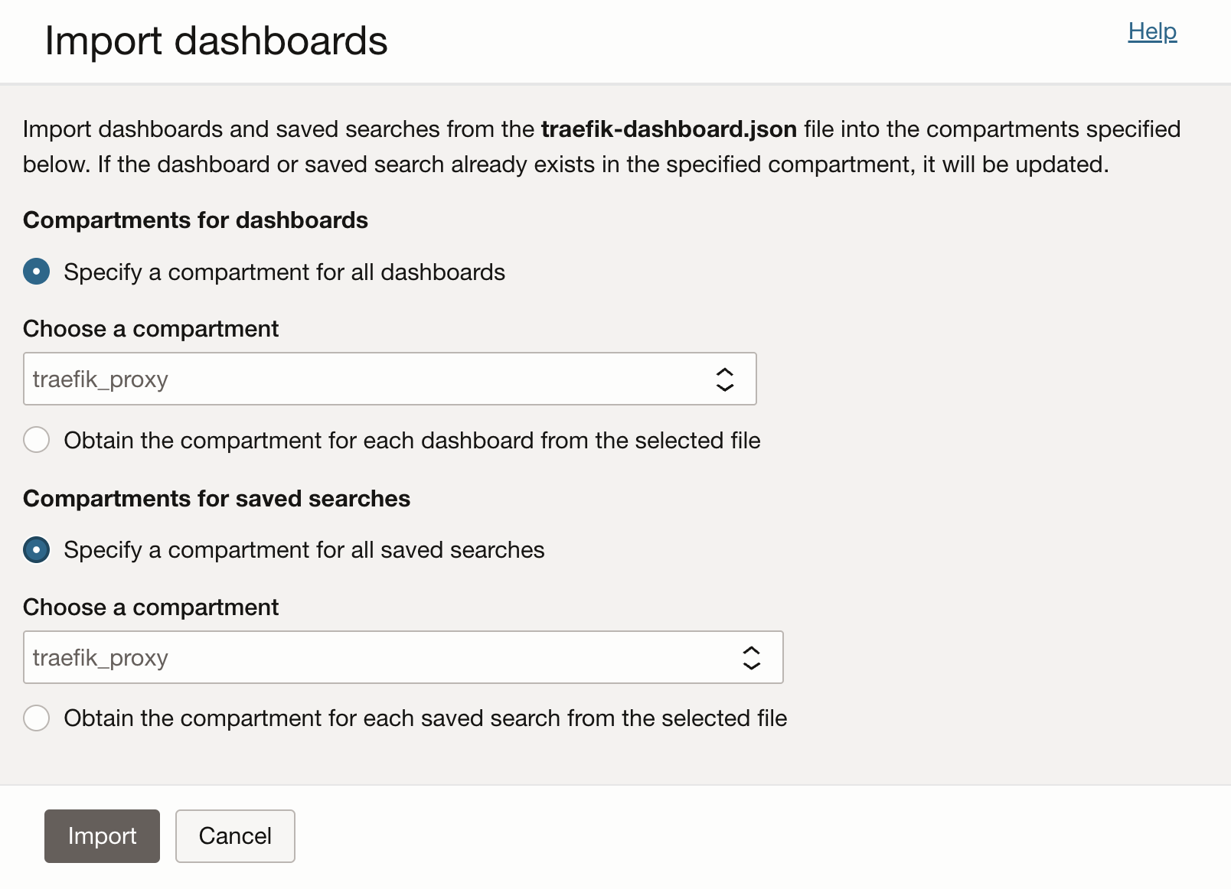1231x889 pixels.
Task: Select the 'Specify a compartment for all dashboards' radio button
Action: [x=37, y=272]
